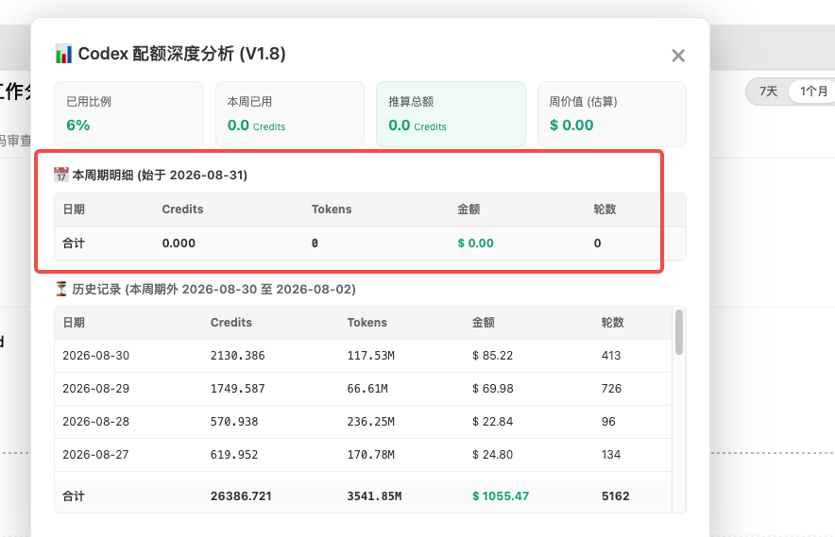Click the amount $ 22.84
The image size is (835, 537).
pyautogui.click(x=492, y=422)
